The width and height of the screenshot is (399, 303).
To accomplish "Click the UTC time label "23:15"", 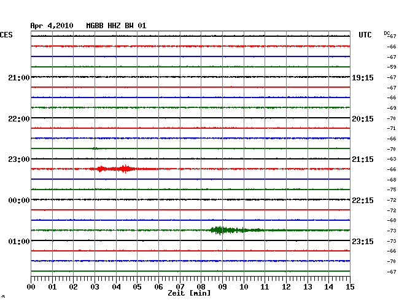I will click(x=363, y=241).
